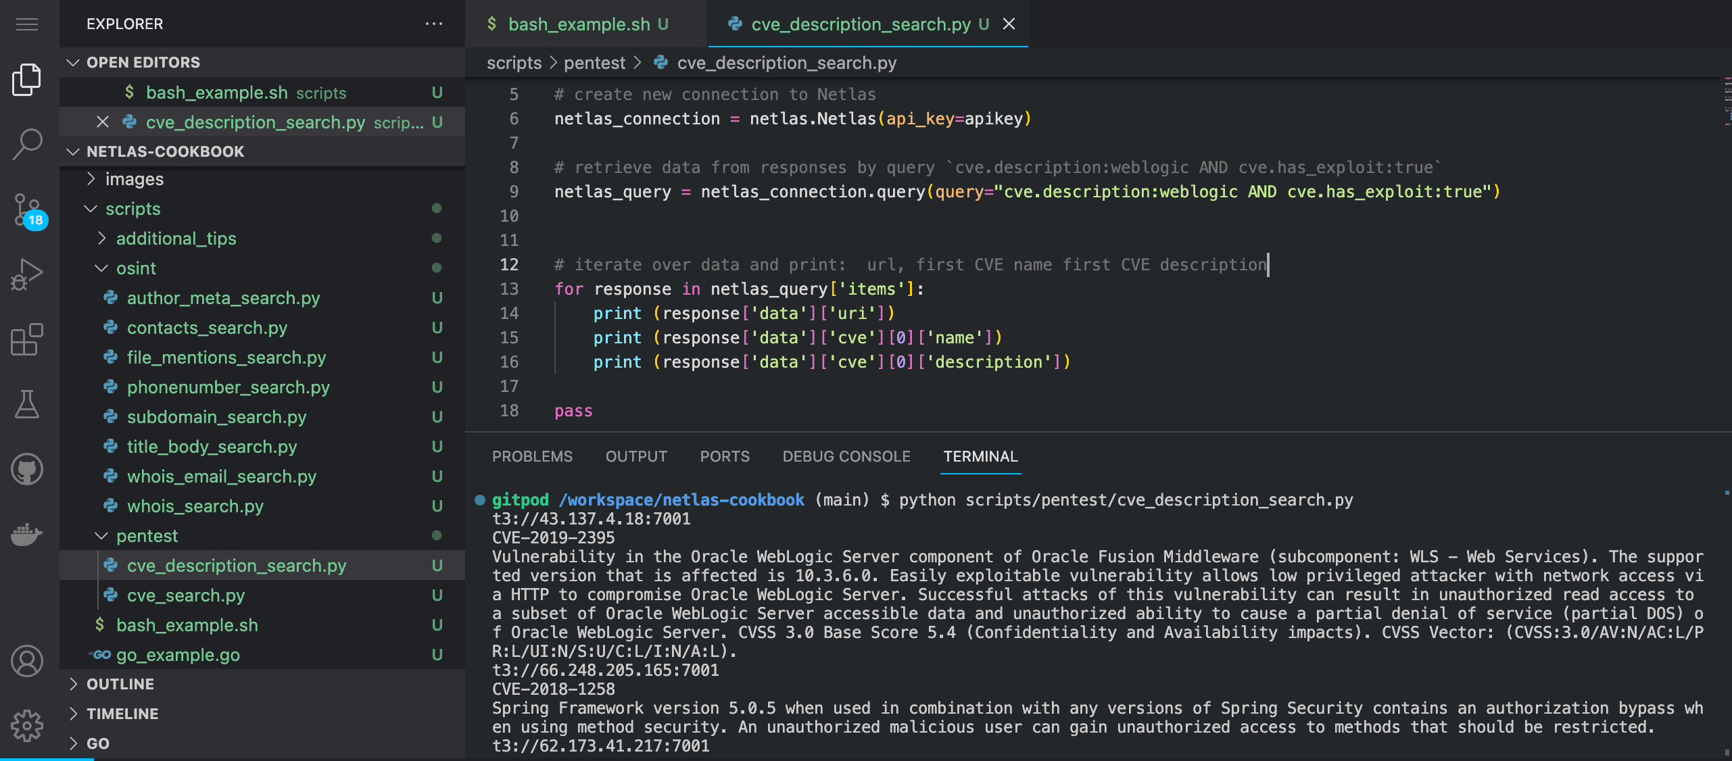The height and width of the screenshot is (761, 1732).
Task: Open the Extensions view
Action: (27, 339)
